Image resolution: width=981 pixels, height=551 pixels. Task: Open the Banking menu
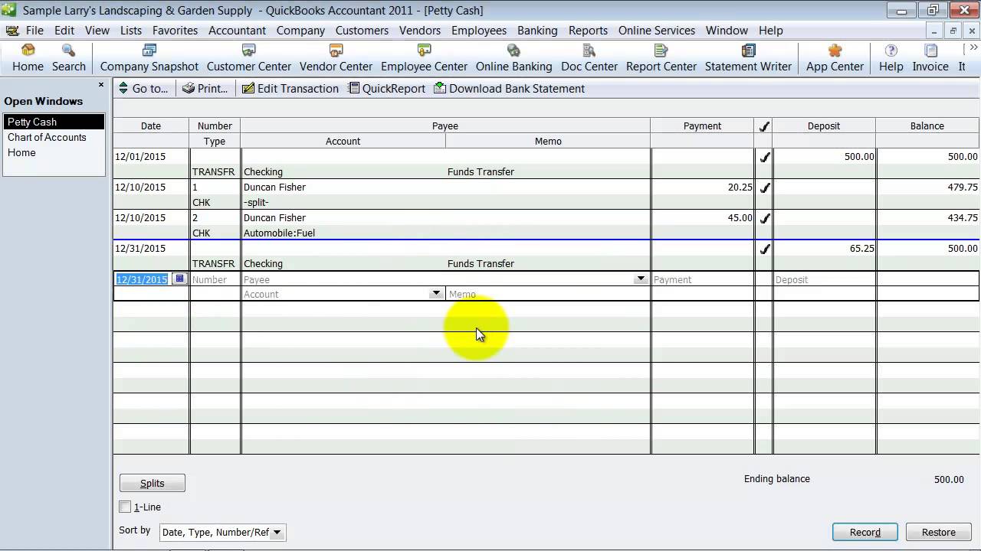[537, 31]
